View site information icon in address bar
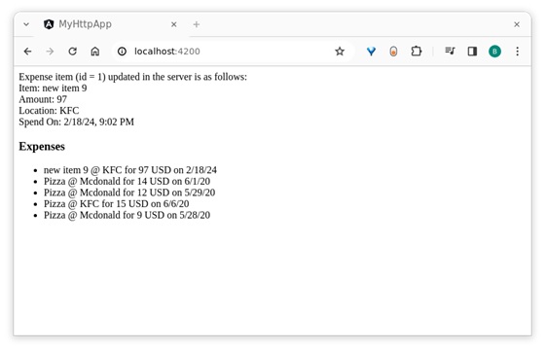Screen dimensions: 545x351 pyautogui.click(x=122, y=52)
